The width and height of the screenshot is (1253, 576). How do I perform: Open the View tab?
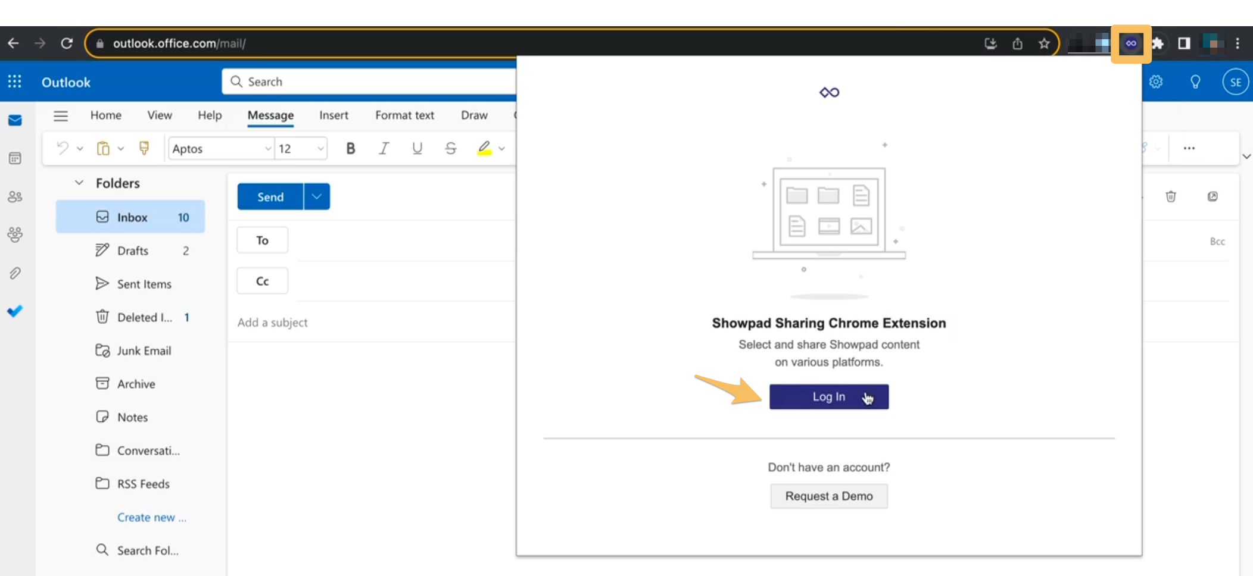(x=160, y=115)
